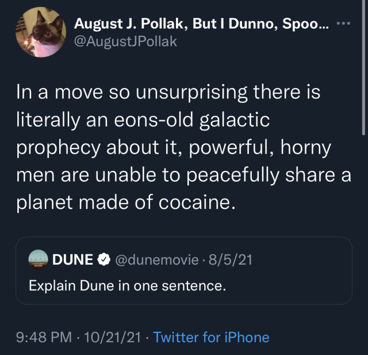Viewport: 368px width, 355px height.
Task: Click the word "prophecy" in the tweet
Action: tap(55, 148)
